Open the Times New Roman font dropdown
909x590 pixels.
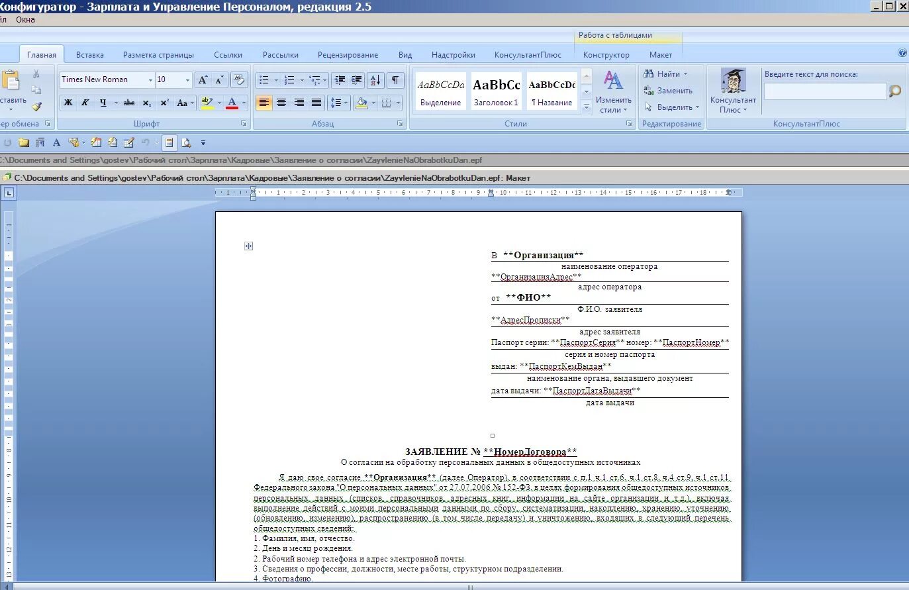click(x=150, y=79)
